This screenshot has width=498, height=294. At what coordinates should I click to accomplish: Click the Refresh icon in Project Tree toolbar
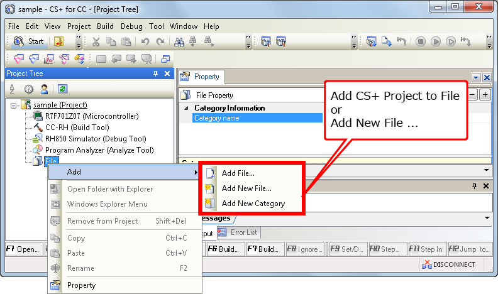pos(62,89)
